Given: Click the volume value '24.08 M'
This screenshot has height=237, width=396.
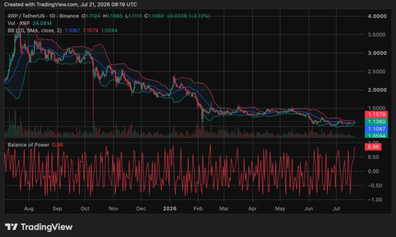Looking at the screenshot, I should 42,23.
